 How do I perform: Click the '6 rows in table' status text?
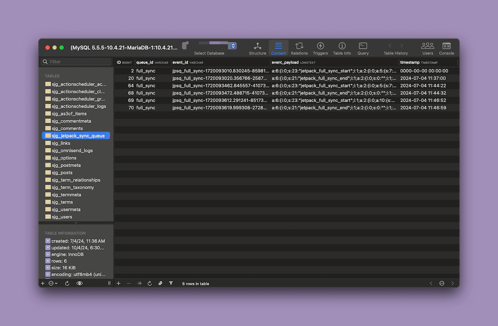coord(195,284)
